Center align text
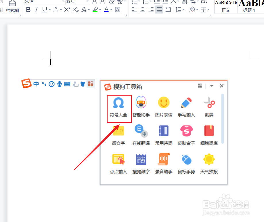Viewport: 264px width, 222px height. click(x=143, y=10)
